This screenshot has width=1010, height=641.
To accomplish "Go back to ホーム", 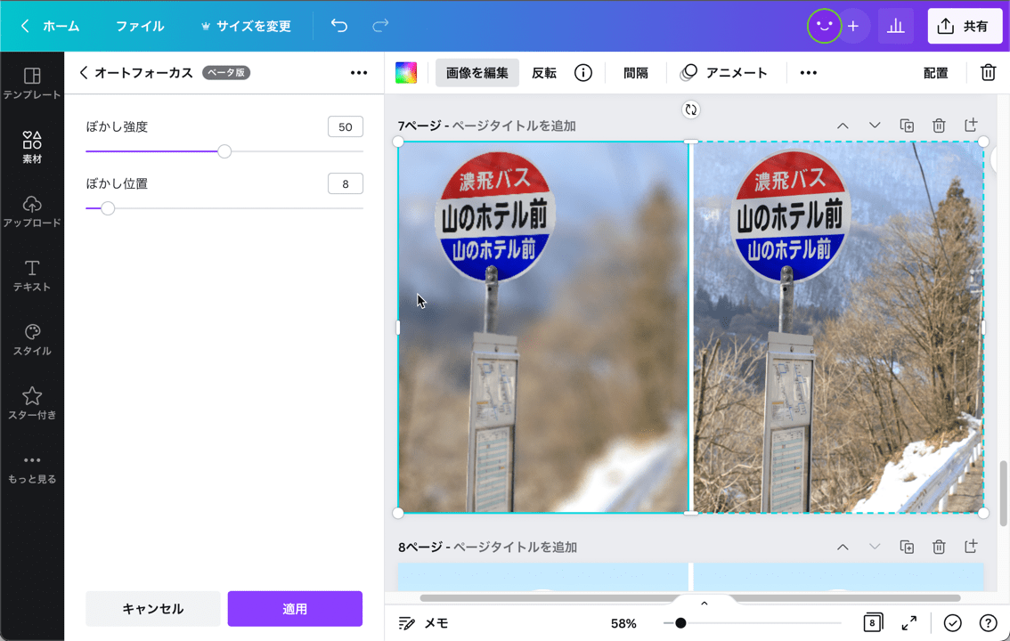I will click(x=50, y=26).
